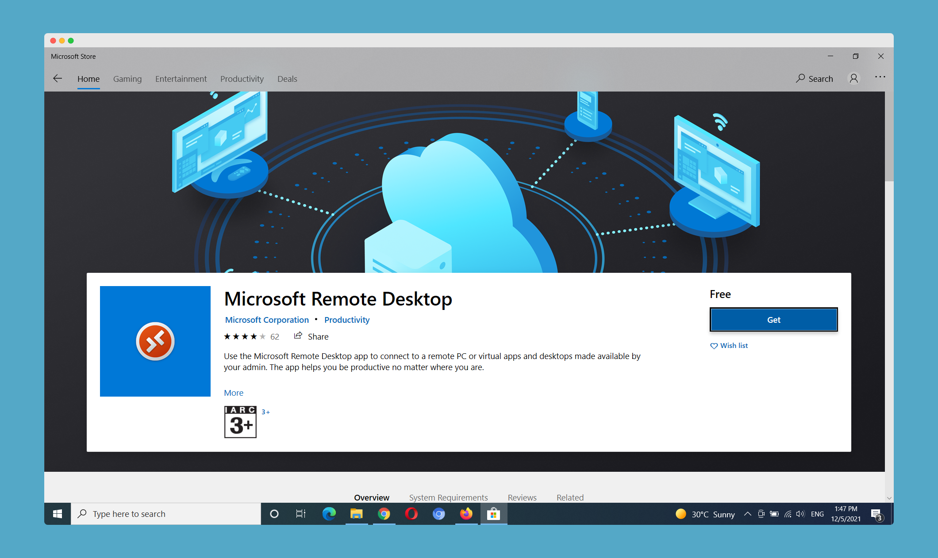This screenshot has height=558, width=938.
Task: Click the scrollbar down arrow
Action: (889, 498)
